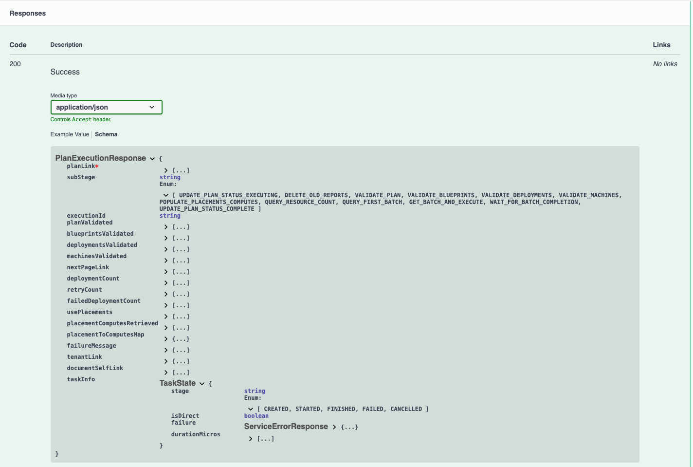Viewport: 693px width, 467px height.
Task: Expand the machinesValidated property
Action: 166,261
